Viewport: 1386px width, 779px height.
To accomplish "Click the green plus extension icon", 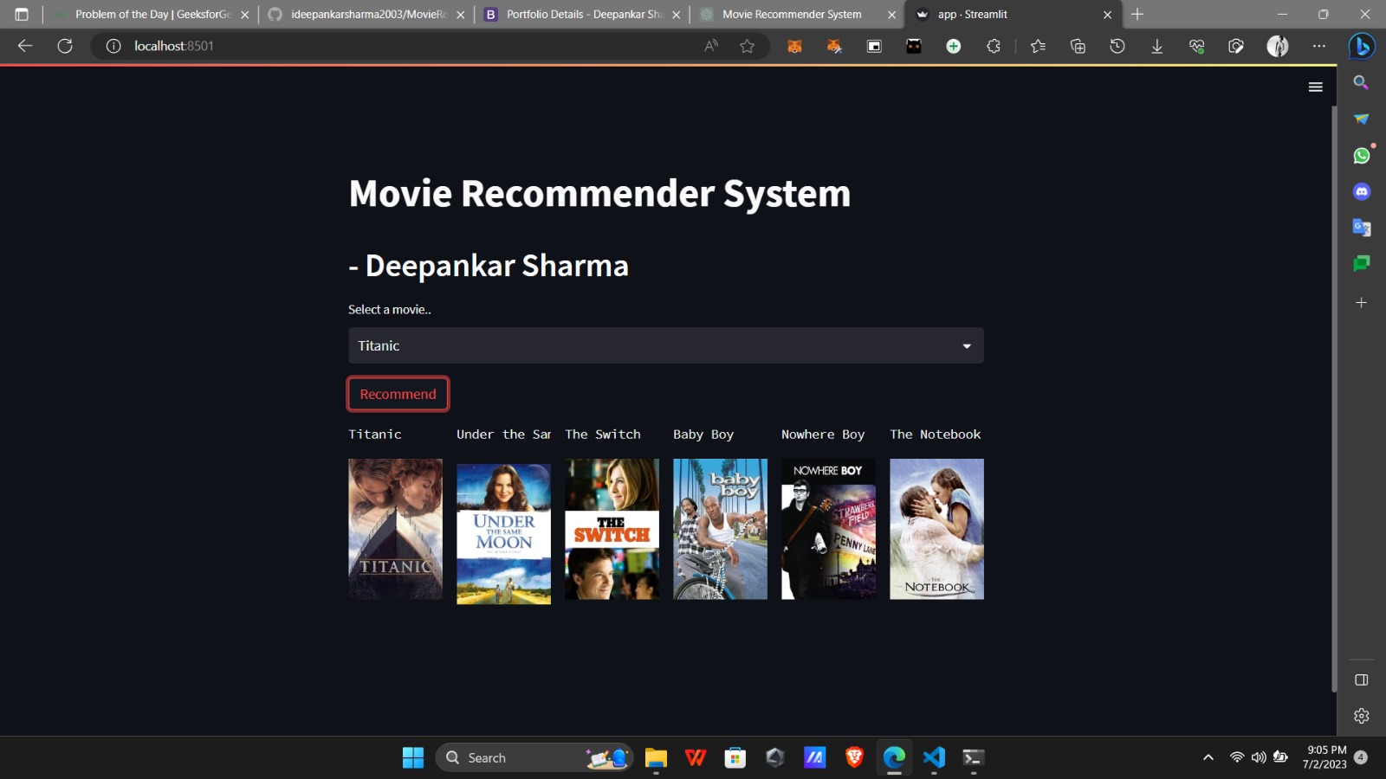I will (954, 46).
